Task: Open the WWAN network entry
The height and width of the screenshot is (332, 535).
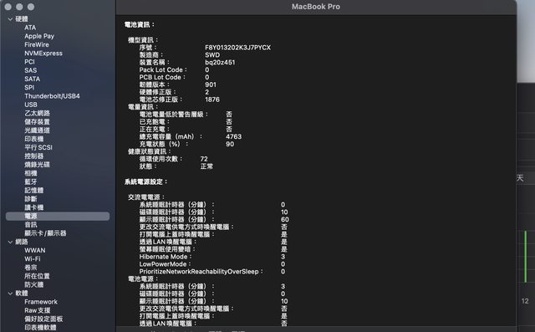Action: coord(35,250)
